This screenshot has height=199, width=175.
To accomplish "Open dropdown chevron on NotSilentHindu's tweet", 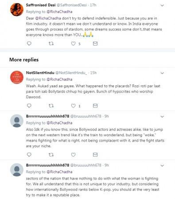I will 162,73.
